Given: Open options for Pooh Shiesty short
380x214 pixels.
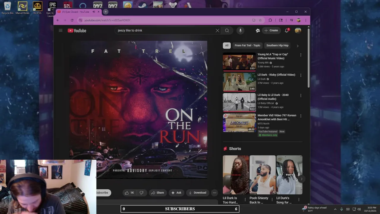Looking at the screenshot, I should click(272, 199).
